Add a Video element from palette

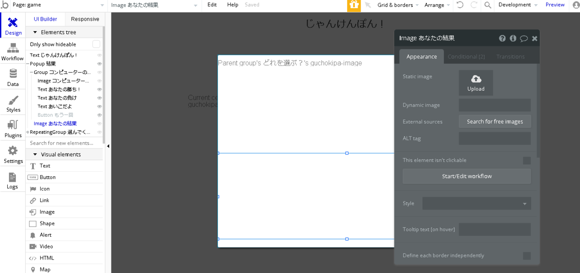coord(65,246)
